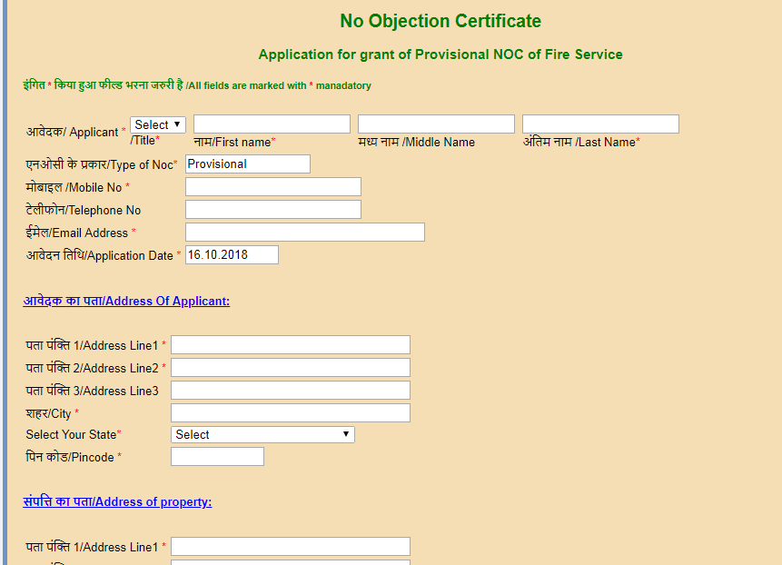Click Address Line1 under Address Of Applicant
782x565 pixels.
coord(289,344)
